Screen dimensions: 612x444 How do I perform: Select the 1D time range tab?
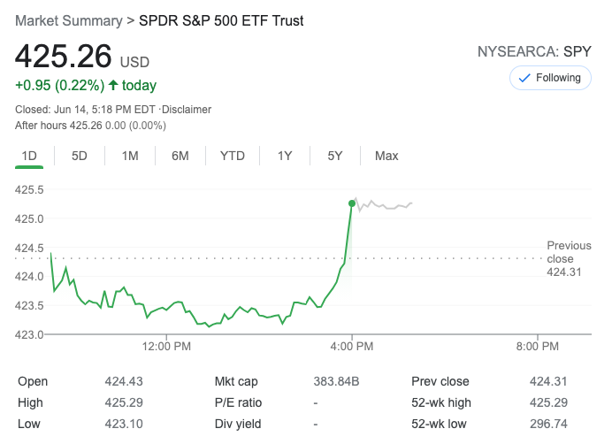pos(29,156)
